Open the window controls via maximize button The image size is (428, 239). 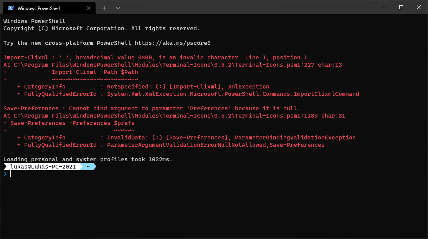coord(401,7)
